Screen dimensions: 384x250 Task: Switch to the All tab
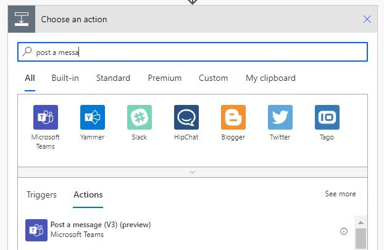pyautogui.click(x=30, y=78)
